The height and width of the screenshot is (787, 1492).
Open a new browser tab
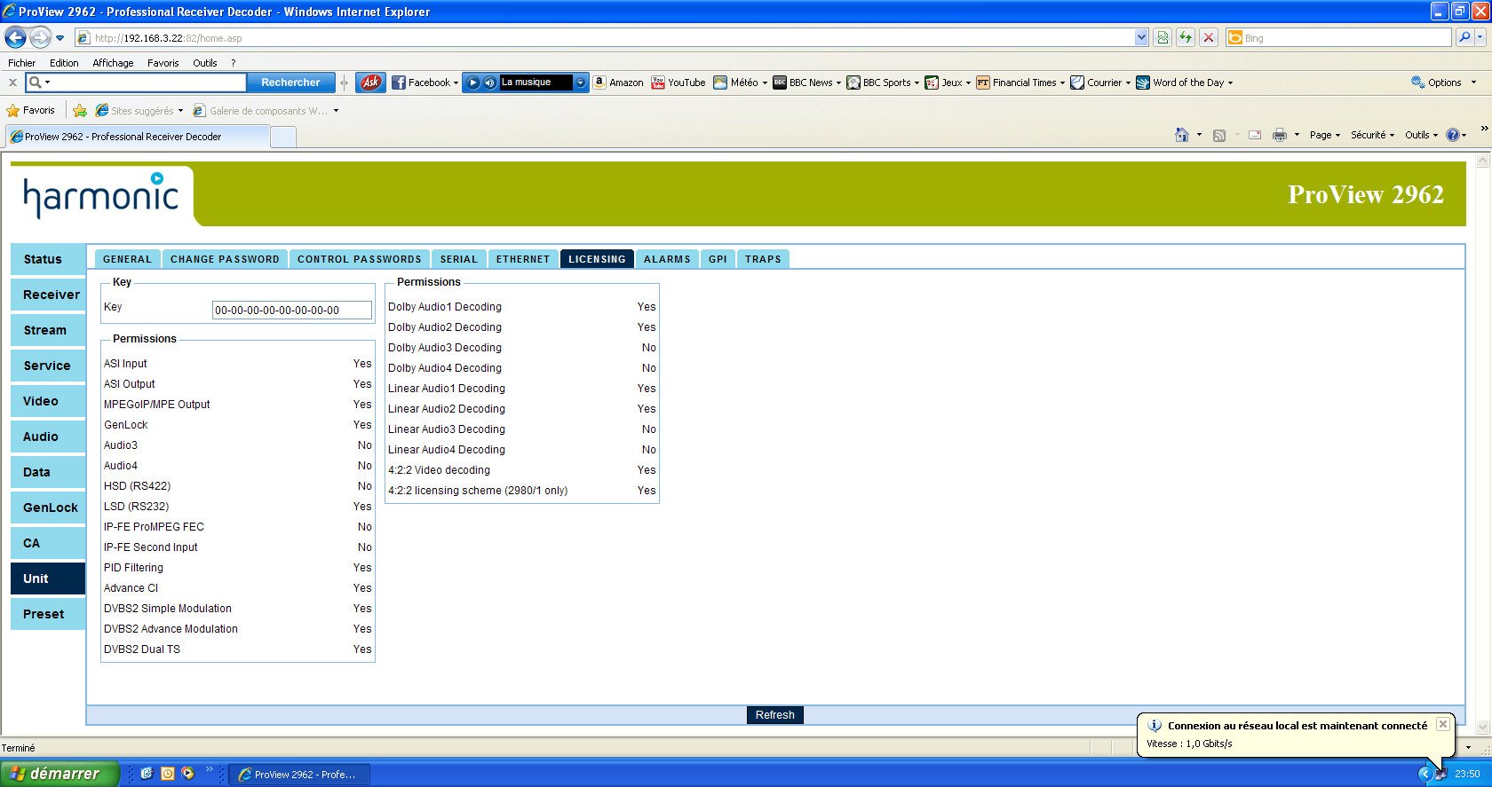click(283, 137)
